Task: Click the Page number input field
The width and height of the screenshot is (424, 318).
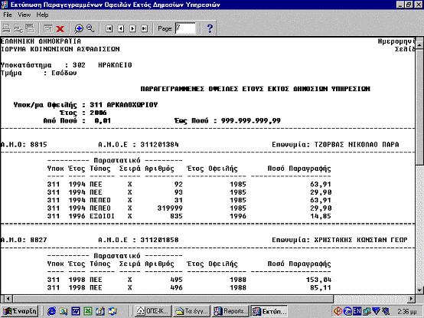Action: click(x=185, y=28)
